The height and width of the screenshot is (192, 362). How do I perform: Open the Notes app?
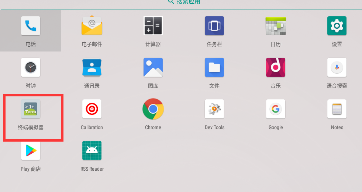(337, 109)
